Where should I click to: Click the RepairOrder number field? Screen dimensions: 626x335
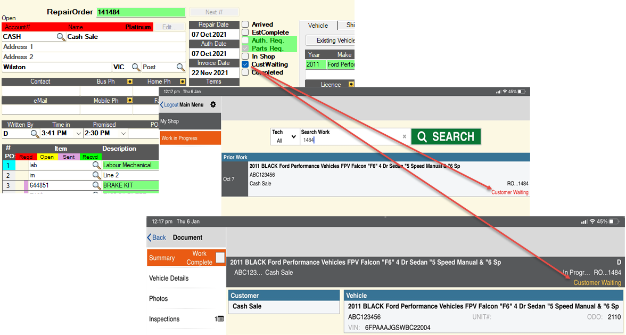[x=141, y=12]
